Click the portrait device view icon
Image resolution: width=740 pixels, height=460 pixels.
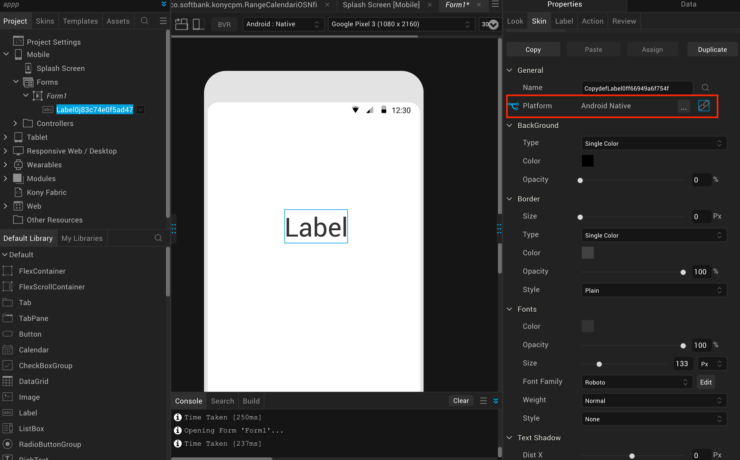pyautogui.click(x=198, y=24)
